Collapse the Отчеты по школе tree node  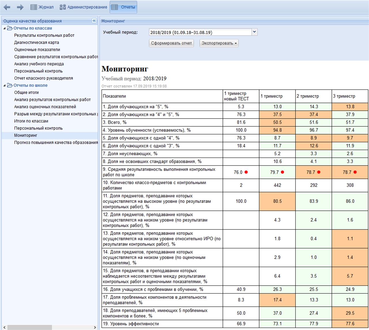(4, 86)
